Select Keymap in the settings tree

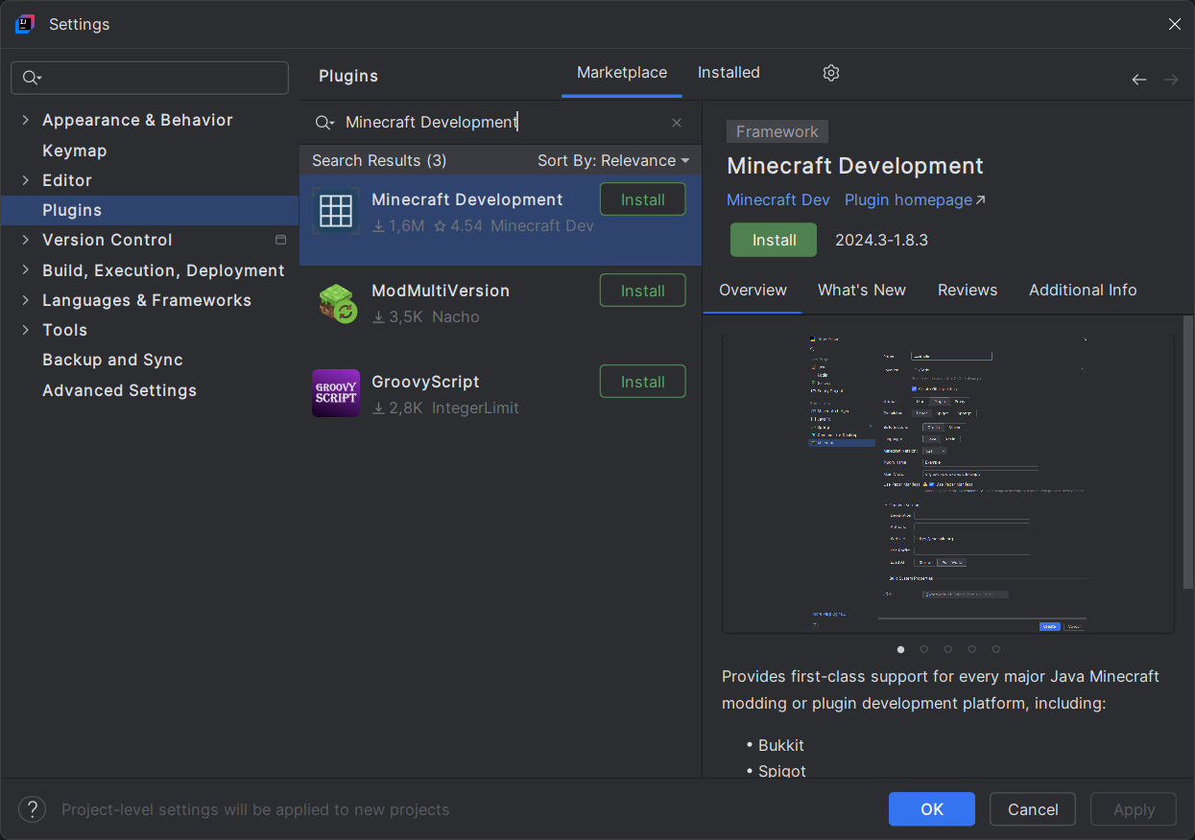point(74,151)
